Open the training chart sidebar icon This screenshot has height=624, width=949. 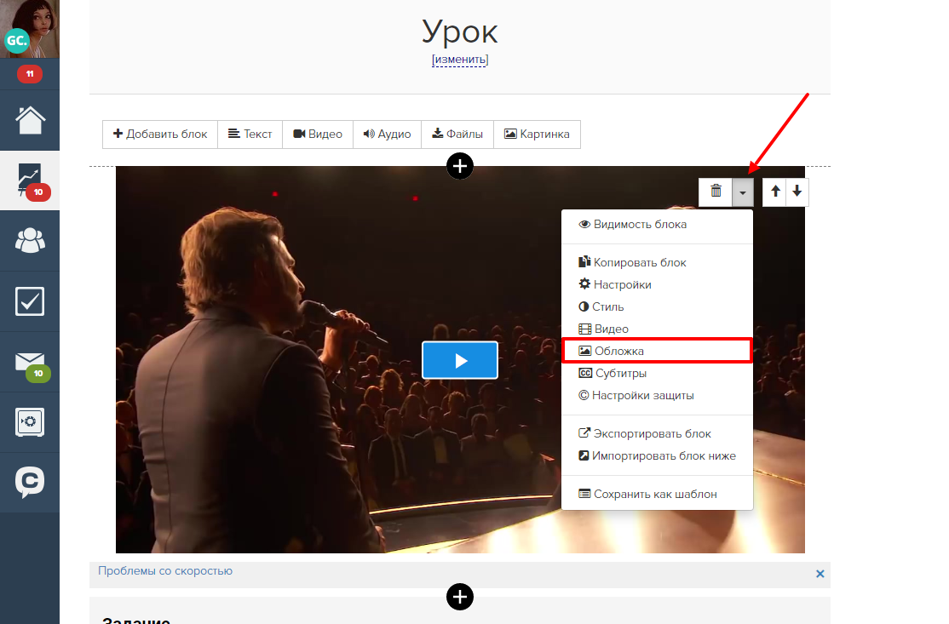click(x=30, y=180)
